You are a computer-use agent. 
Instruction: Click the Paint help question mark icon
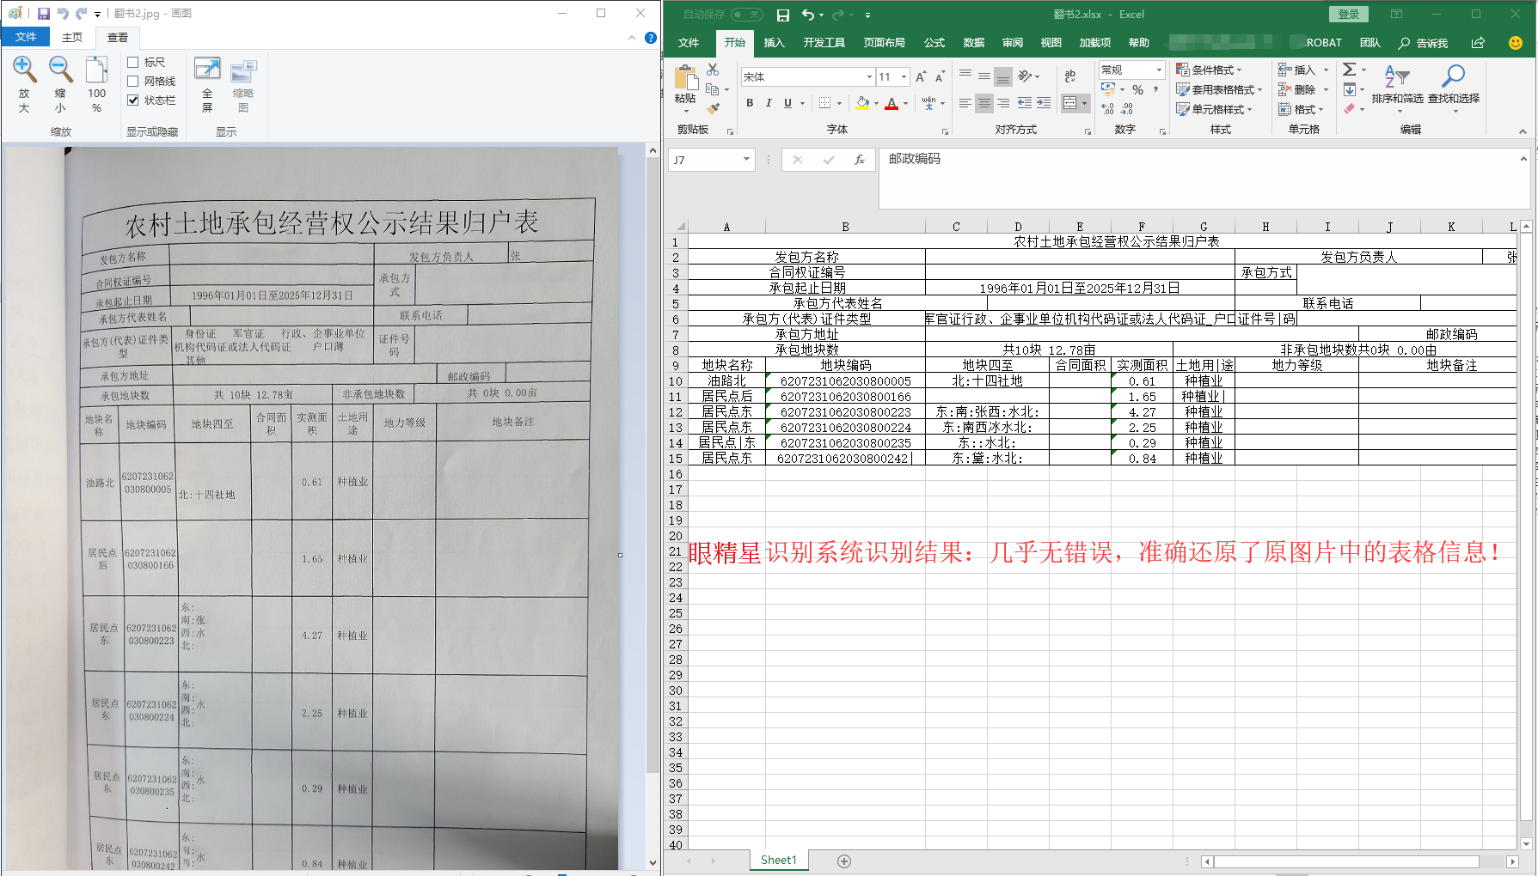(651, 38)
